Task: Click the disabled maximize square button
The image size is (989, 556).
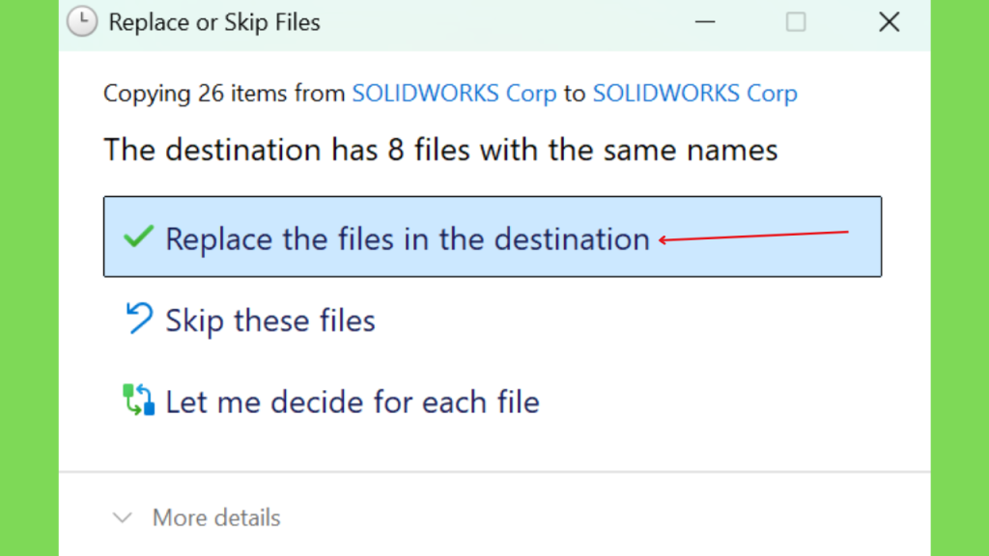Action: [x=796, y=22]
